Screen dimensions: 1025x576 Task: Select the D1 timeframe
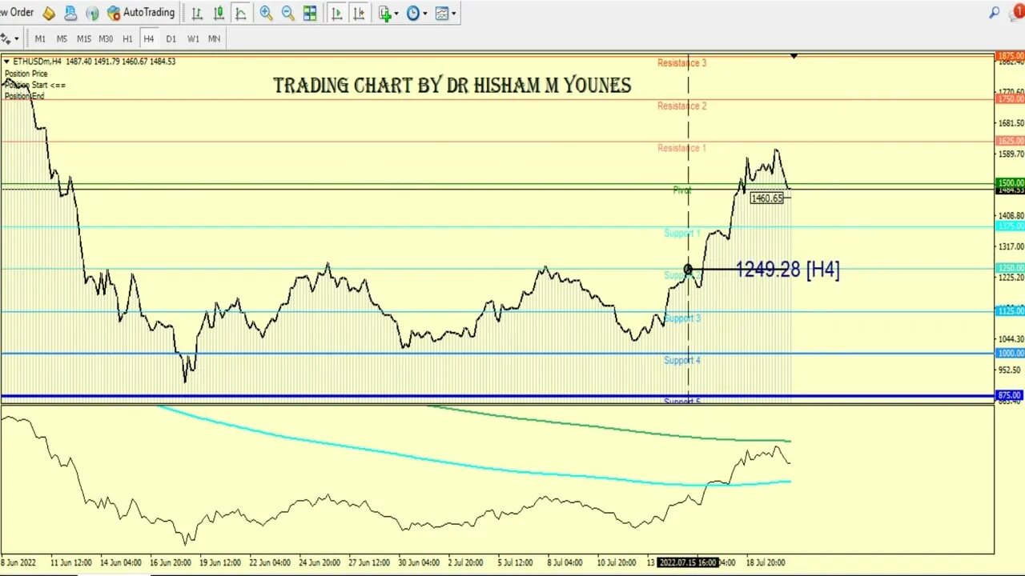click(x=171, y=38)
